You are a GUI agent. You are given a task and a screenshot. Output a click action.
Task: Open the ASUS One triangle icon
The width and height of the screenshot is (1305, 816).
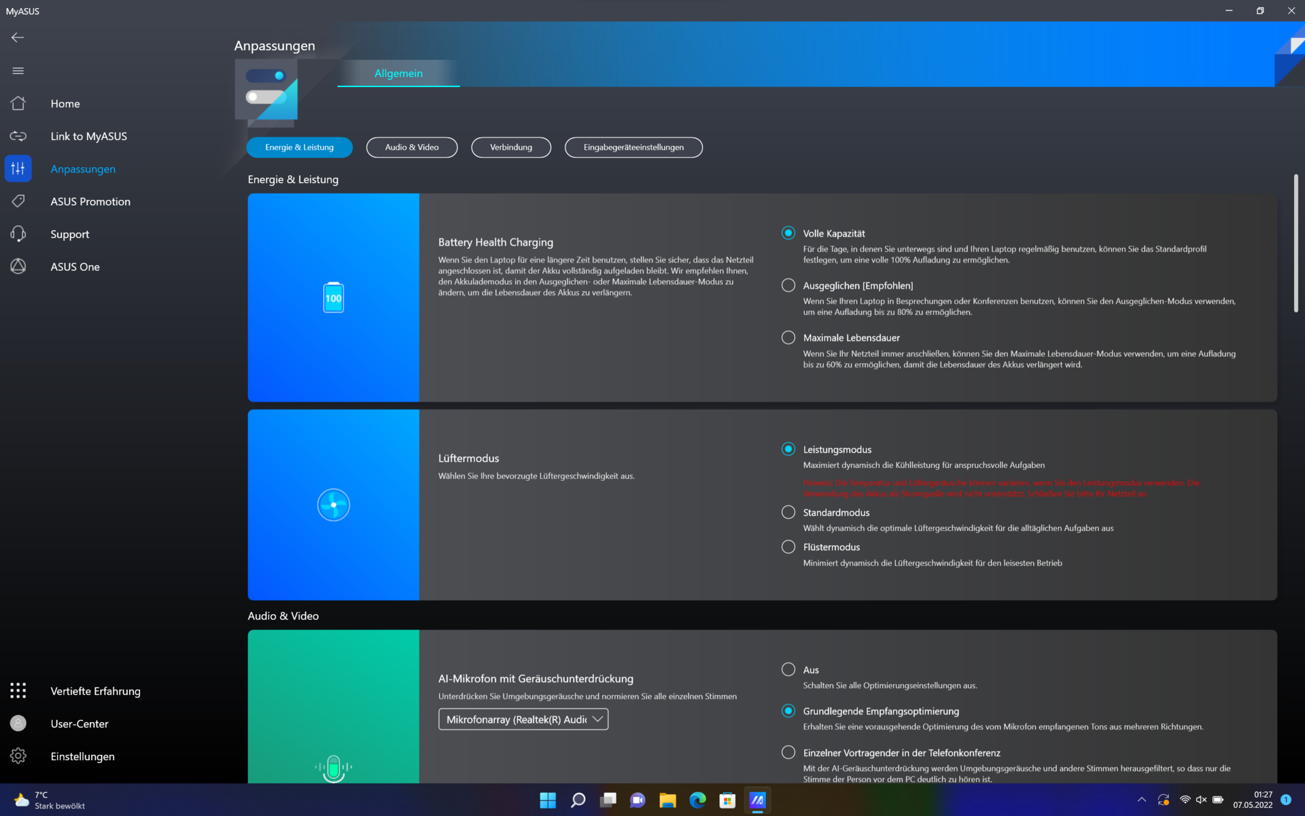pos(18,267)
